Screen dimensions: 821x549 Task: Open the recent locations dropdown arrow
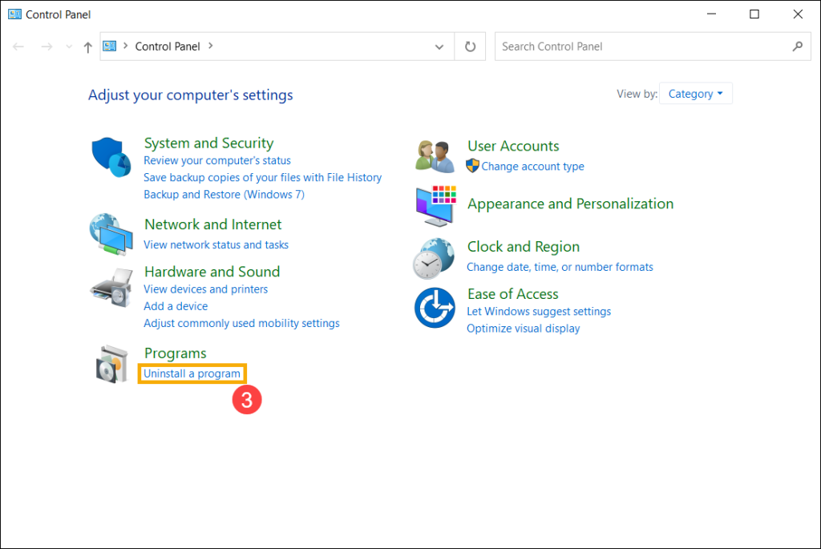coord(69,46)
